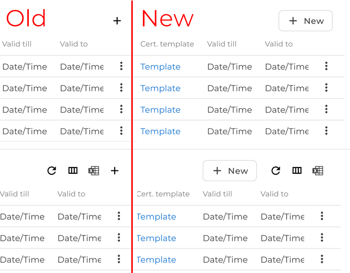Viewport: 350px width, 273px height.
Task: Open first Template link in New lower table
Action: pyautogui.click(x=157, y=216)
